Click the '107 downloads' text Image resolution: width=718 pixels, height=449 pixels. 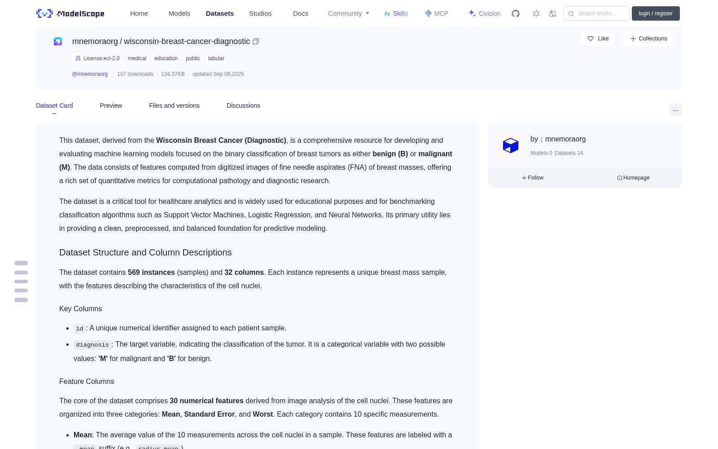(x=135, y=74)
